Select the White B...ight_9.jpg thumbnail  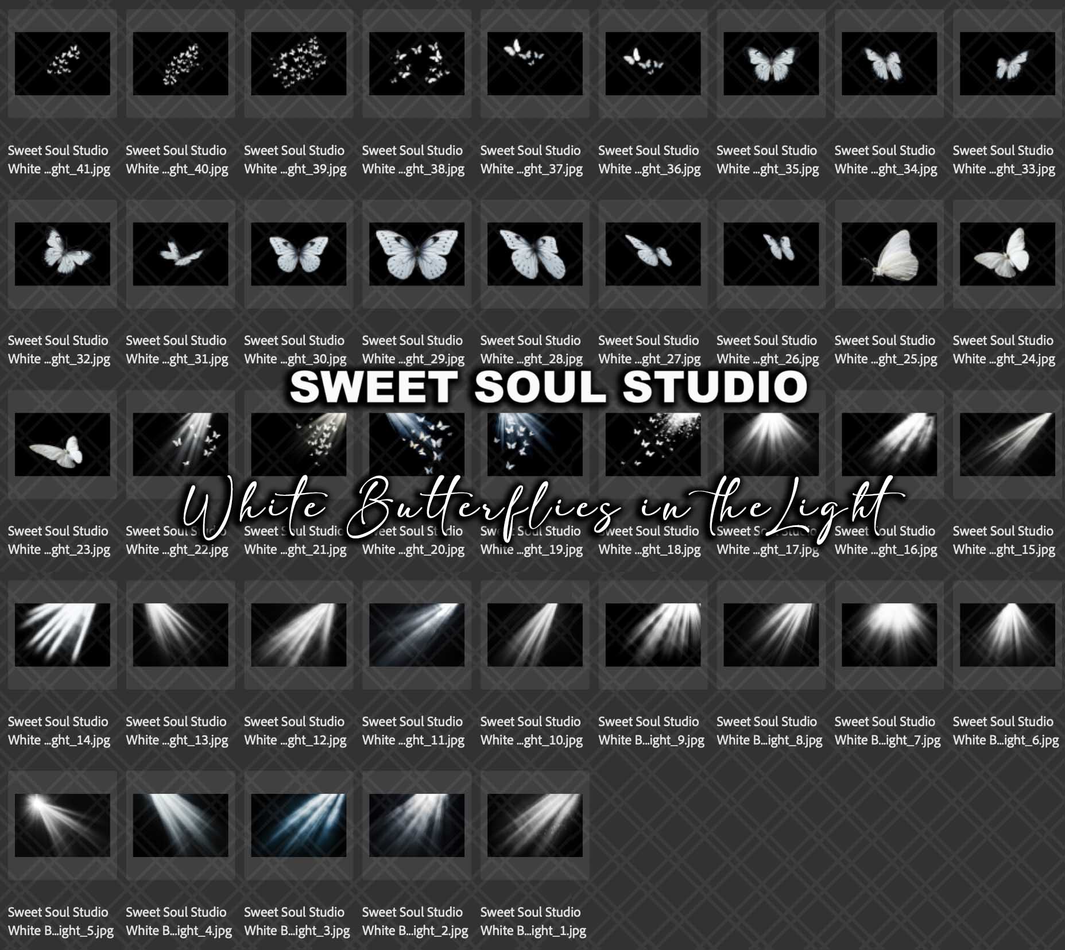pos(653,635)
